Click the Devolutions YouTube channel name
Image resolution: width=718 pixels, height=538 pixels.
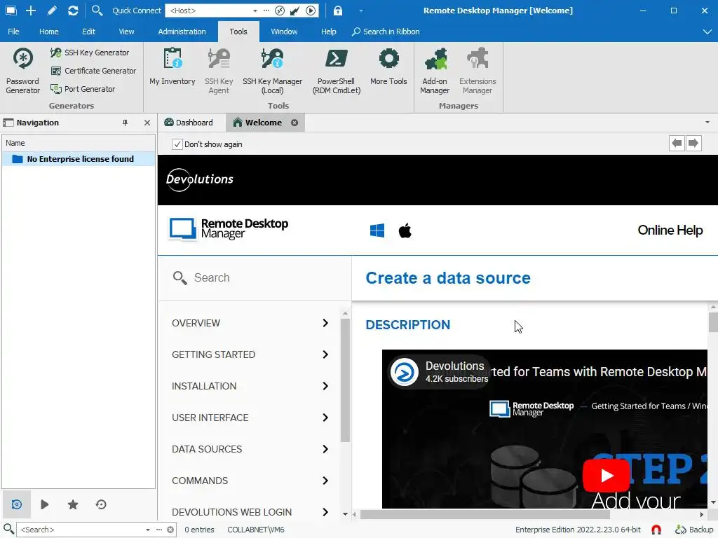(454, 366)
